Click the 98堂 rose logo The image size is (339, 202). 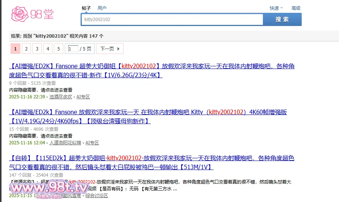click(x=32, y=14)
